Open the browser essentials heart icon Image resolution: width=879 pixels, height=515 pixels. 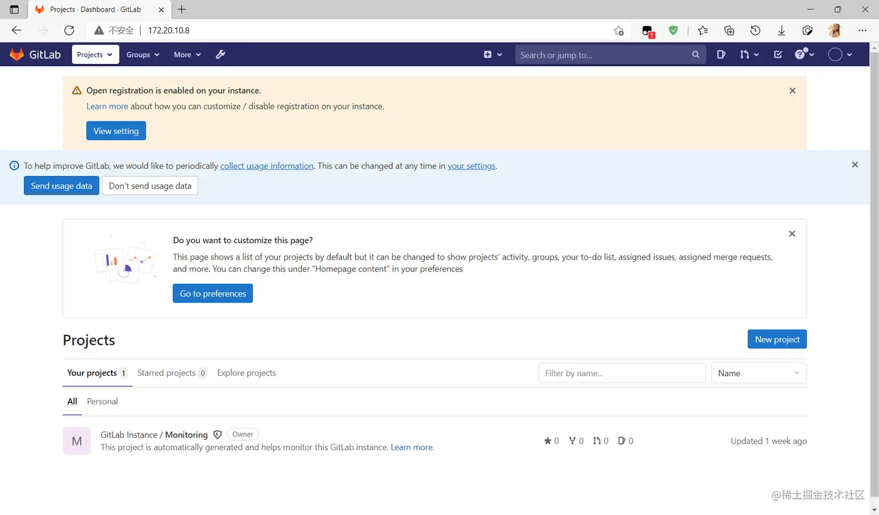[x=807, y=30]
